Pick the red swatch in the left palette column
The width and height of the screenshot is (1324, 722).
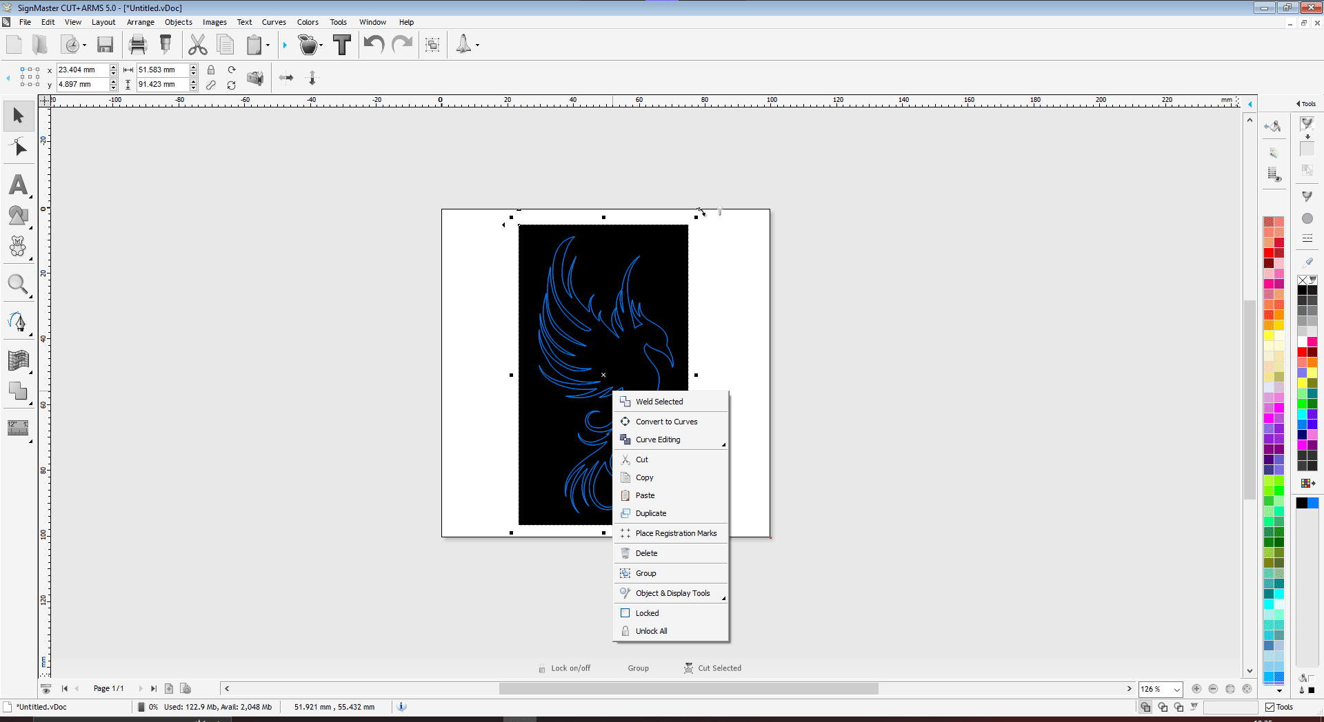[1269, 253]
